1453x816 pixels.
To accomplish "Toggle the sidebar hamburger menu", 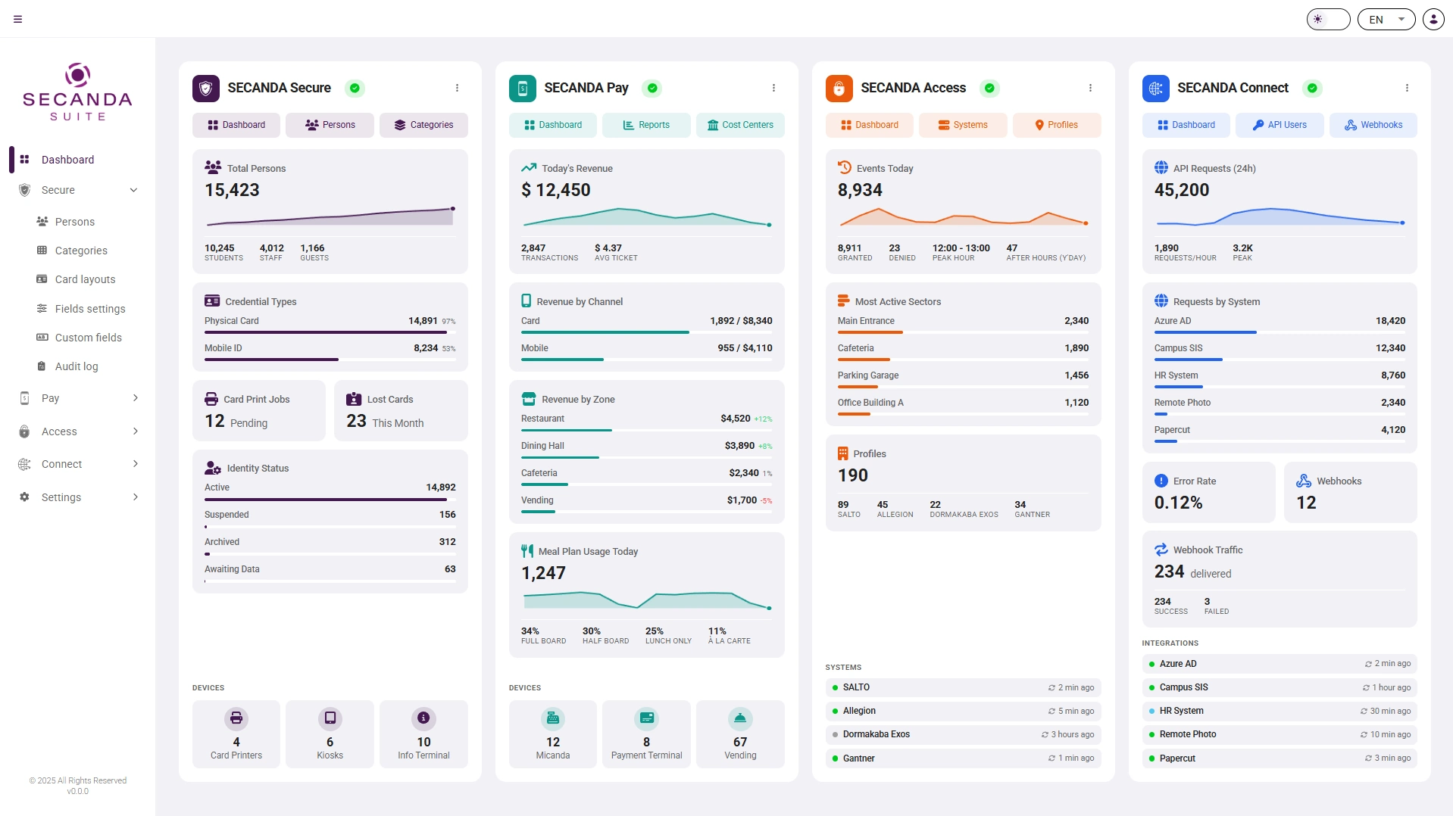I will click(x=18, y=19).
